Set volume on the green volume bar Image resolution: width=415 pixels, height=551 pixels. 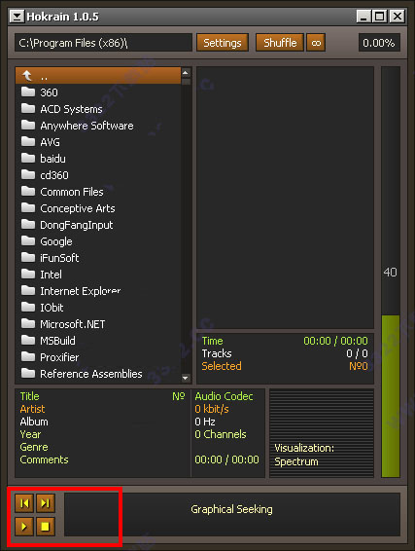[x=391, y=396]
